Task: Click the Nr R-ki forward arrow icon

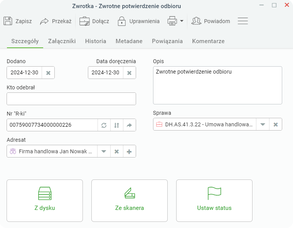Action: 129,125
